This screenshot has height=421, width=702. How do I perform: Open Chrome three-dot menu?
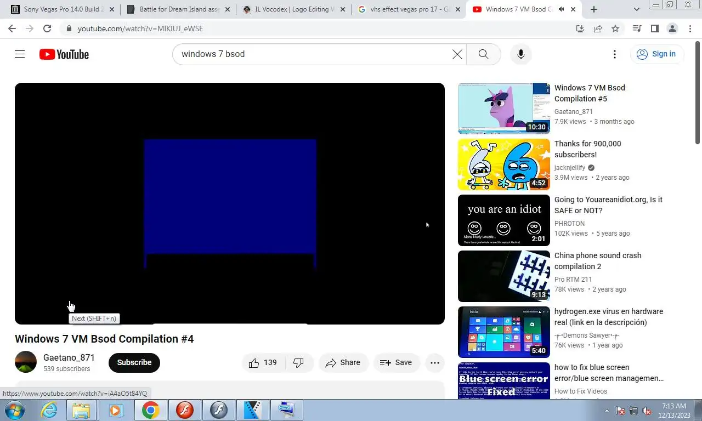point(689,29)
